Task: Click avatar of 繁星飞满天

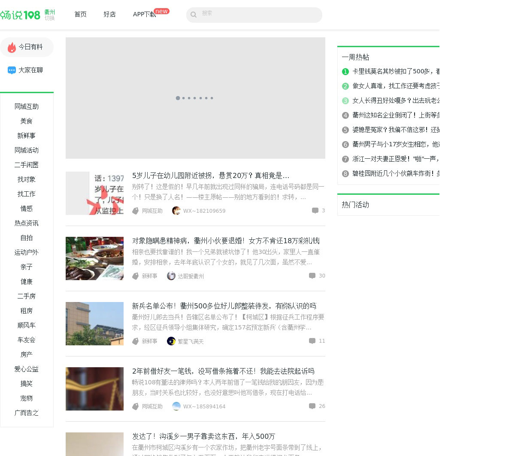Action: (x=171, y=341)
